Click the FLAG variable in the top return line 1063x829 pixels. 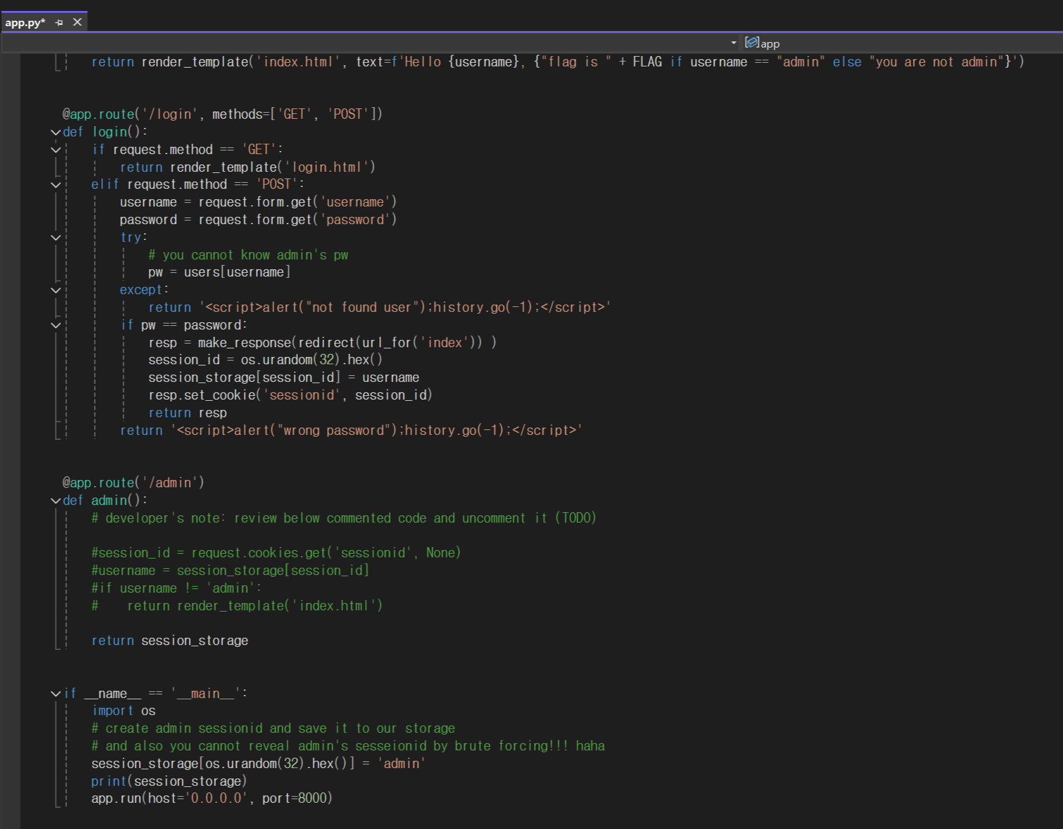[647, 62]
